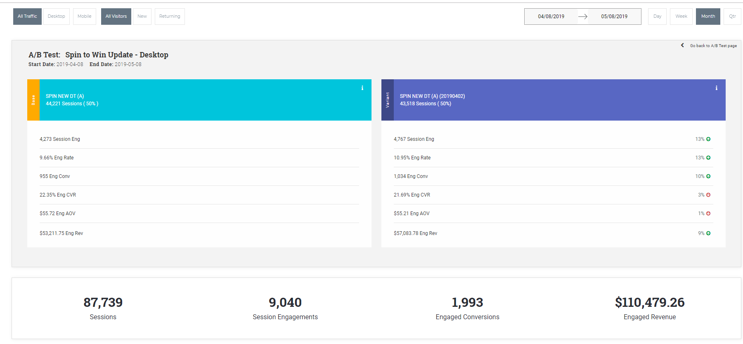The image size is (743, 344).
Task: Show only Returning visitors
Action: tap(170, 17)
